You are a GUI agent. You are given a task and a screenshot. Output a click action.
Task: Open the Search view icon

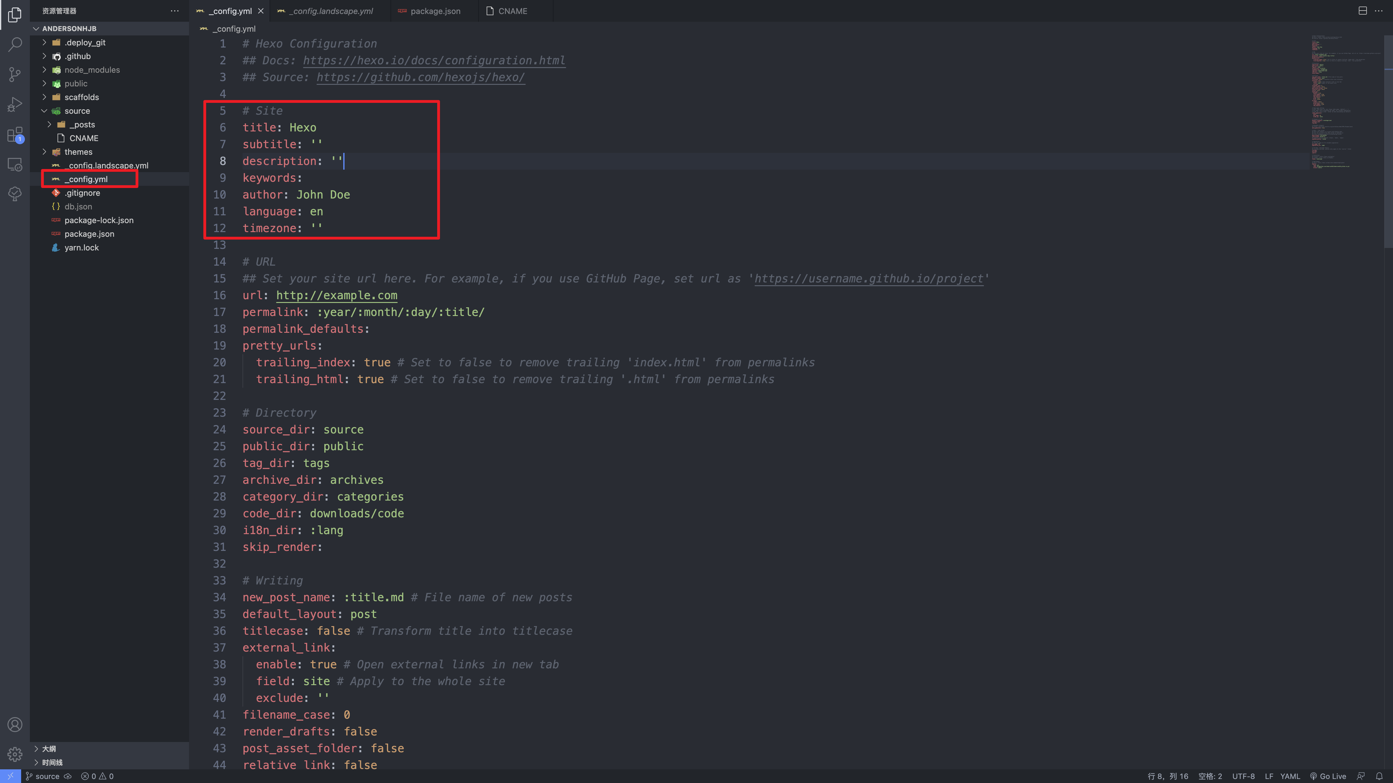[x=15, y=44]
